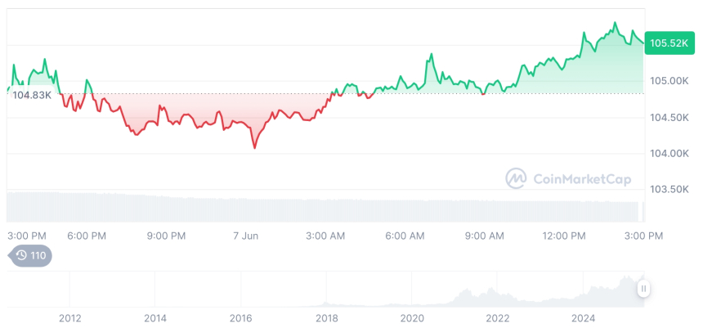Click the 110 history events badge
The image size is (703, 328).
30,255
